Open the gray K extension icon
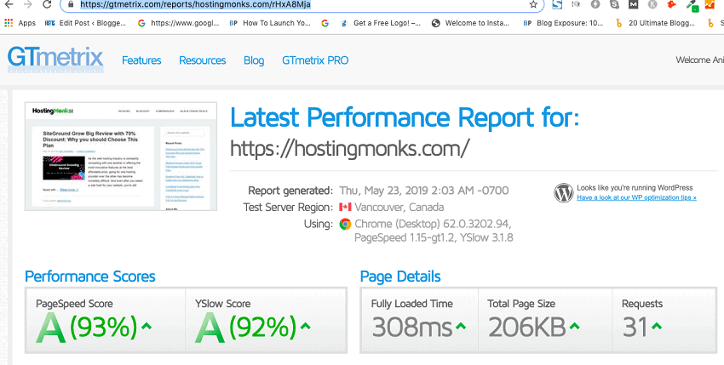Screen dimensions: 724x365 652,4
